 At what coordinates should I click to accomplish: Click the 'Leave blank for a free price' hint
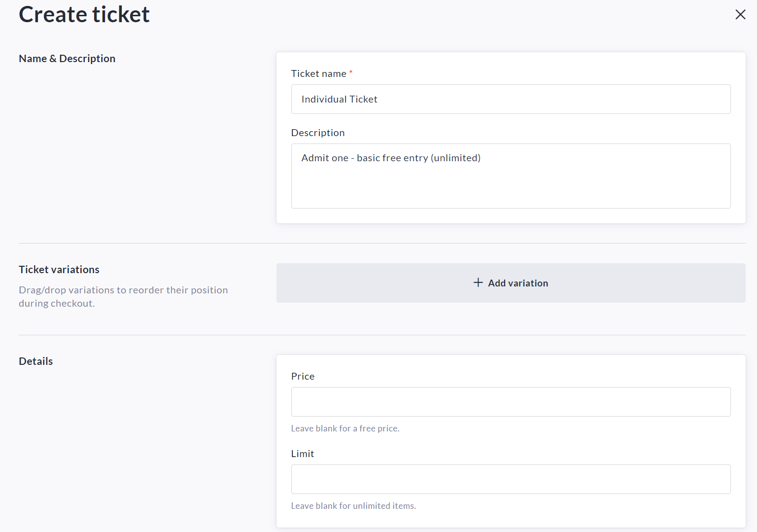pos(345,428)
